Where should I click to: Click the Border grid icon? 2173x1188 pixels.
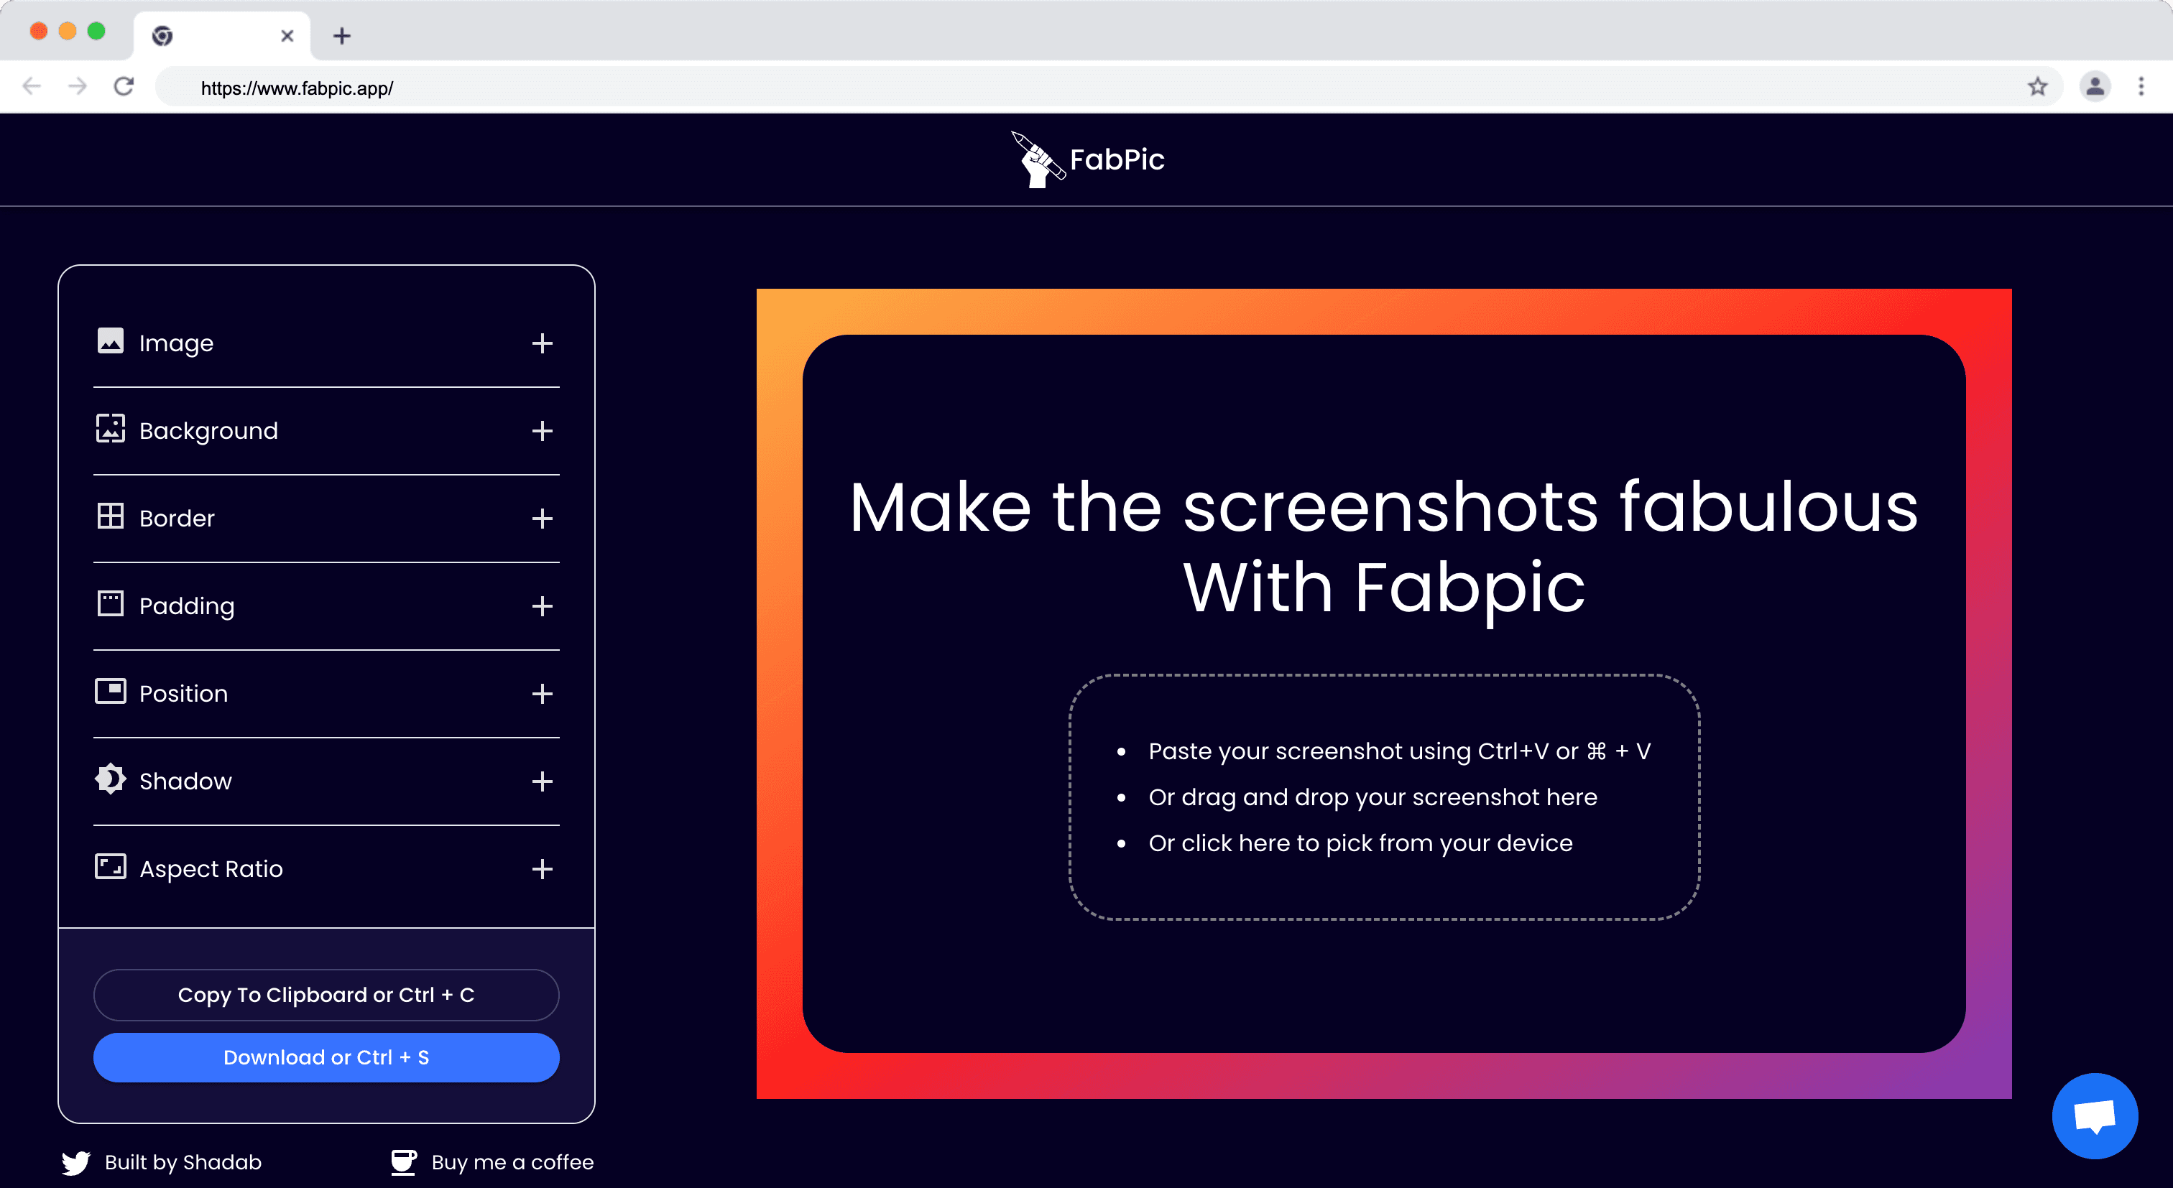tap(111, 517)
